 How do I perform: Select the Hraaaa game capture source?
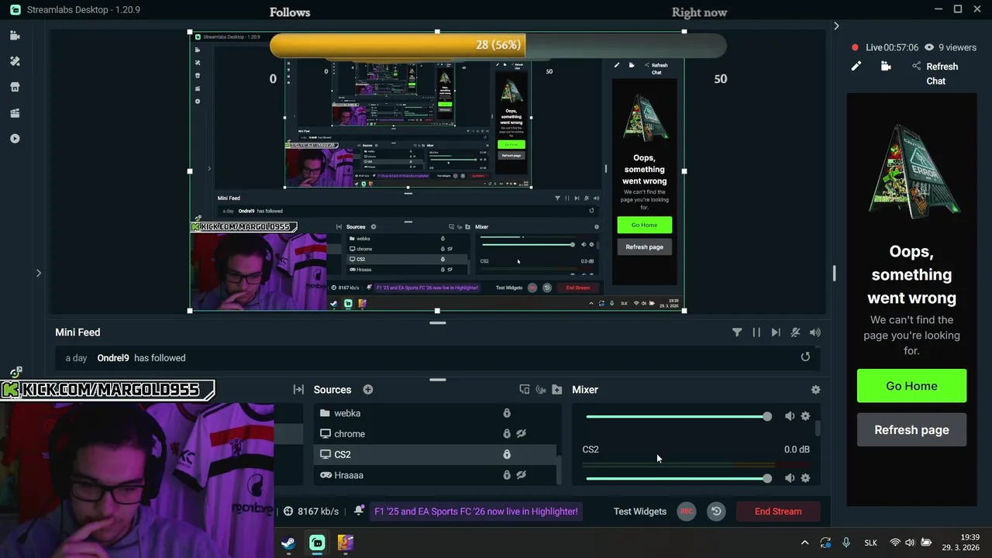(435, 475)
